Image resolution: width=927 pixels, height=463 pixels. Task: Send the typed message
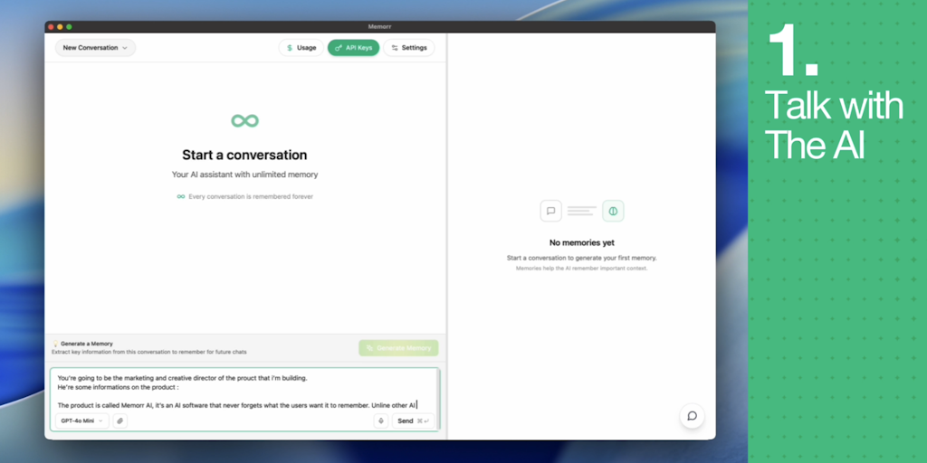pos(413,421)
